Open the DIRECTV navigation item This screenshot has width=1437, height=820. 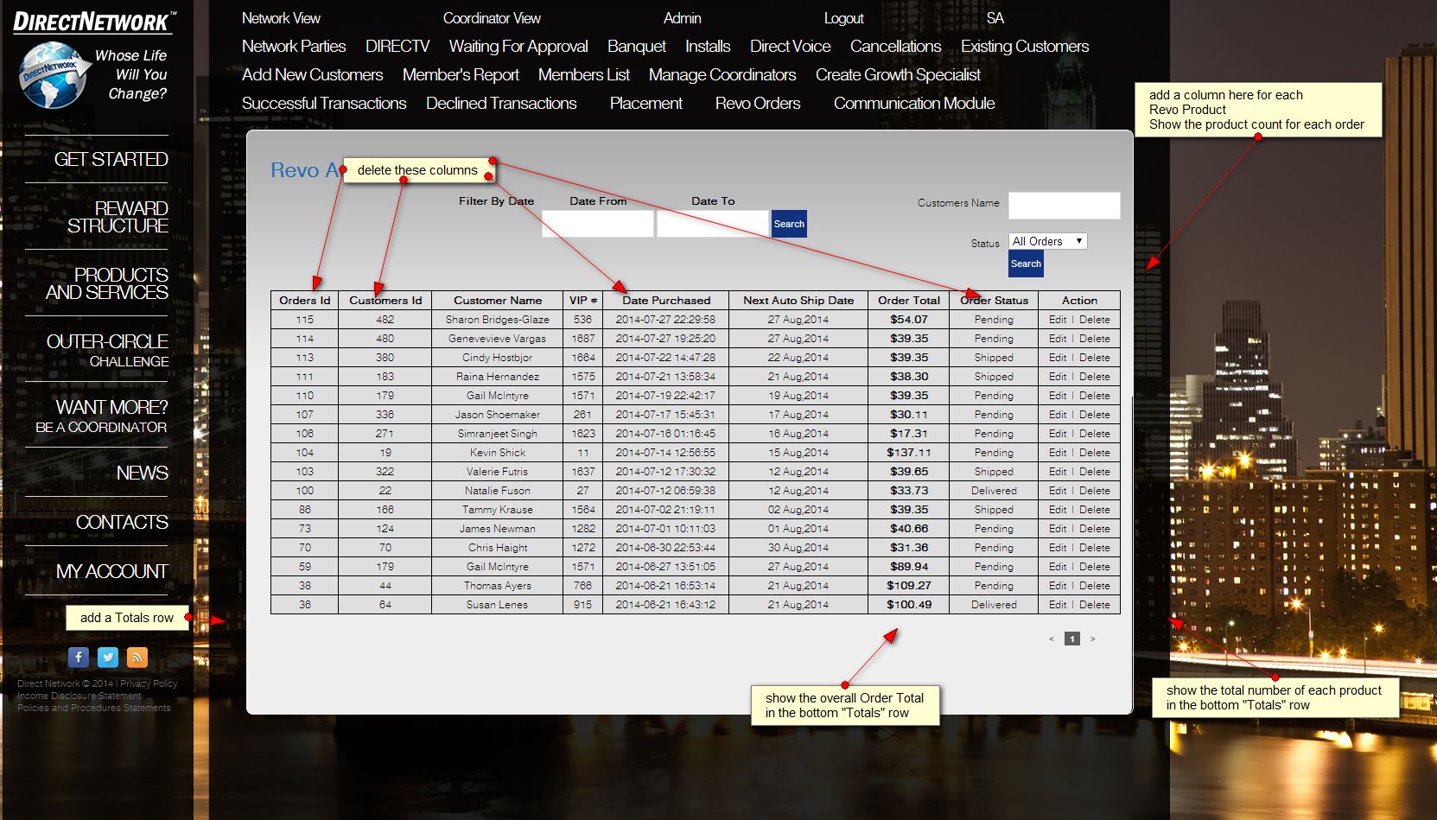pyautogui.click(x=397, y=47)
